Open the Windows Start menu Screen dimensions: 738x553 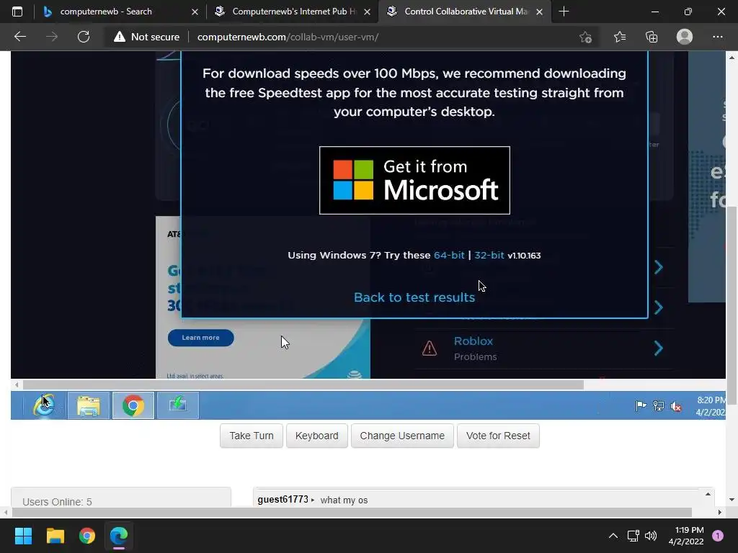[x=23, y=536]
